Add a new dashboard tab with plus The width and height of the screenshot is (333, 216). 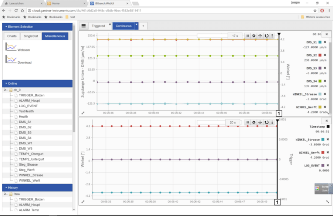[143, 26]
